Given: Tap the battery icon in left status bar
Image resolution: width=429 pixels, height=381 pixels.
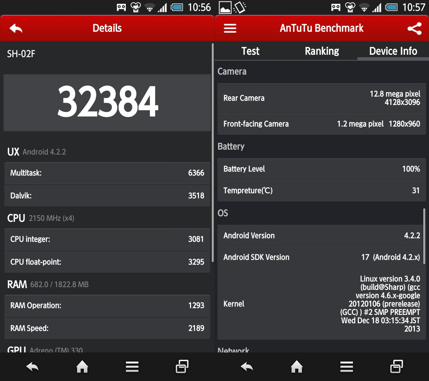Looking at the screenshot, I should coord(177,7).
